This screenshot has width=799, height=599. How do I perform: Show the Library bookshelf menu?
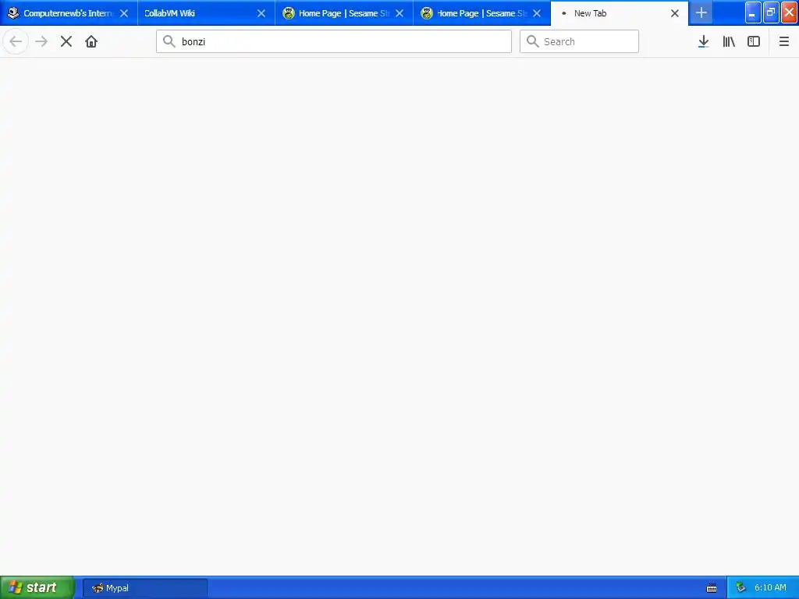[729, 41]
